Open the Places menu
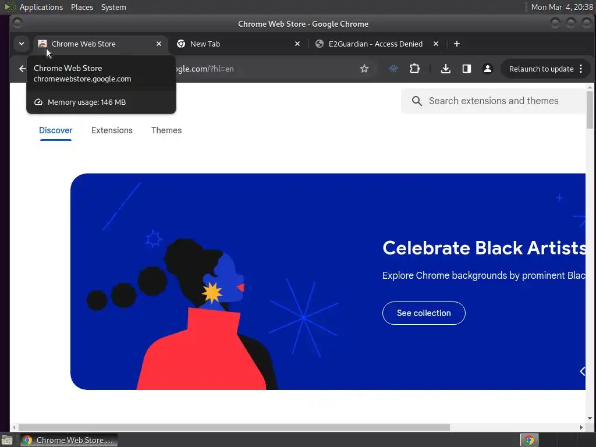The height and width of the screenshot is (447, 596). point(81,7)
